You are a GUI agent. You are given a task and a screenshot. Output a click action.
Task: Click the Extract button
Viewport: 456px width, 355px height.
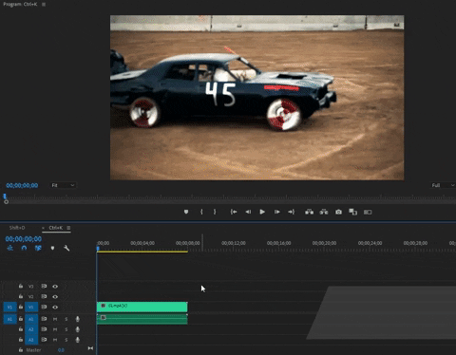coord(324,212)
